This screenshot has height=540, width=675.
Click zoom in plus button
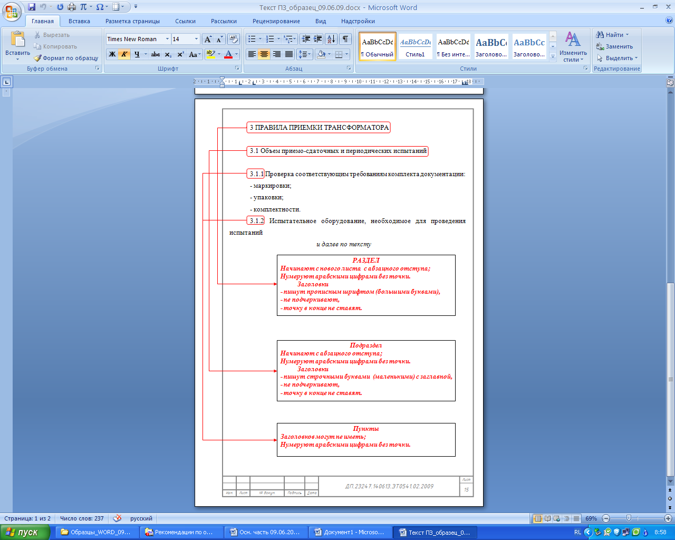[668, 518]
